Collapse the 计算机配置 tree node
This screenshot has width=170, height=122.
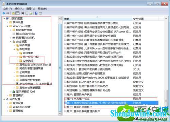4,18
